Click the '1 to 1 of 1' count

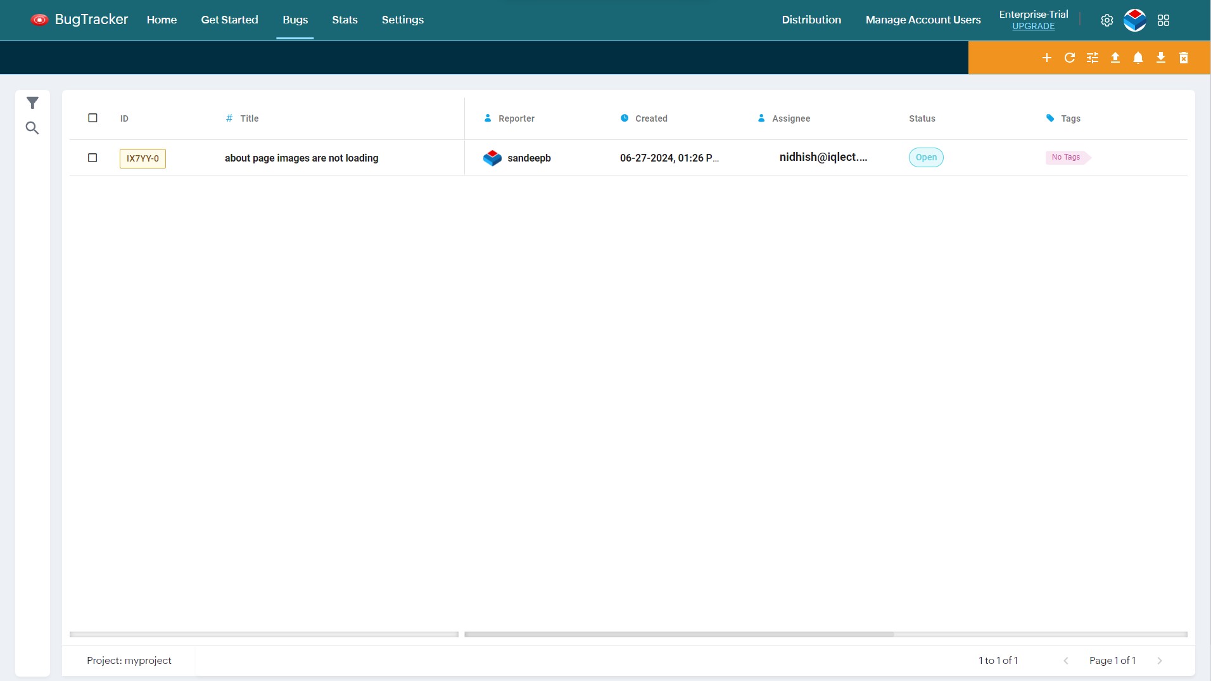tap(998, 660)
